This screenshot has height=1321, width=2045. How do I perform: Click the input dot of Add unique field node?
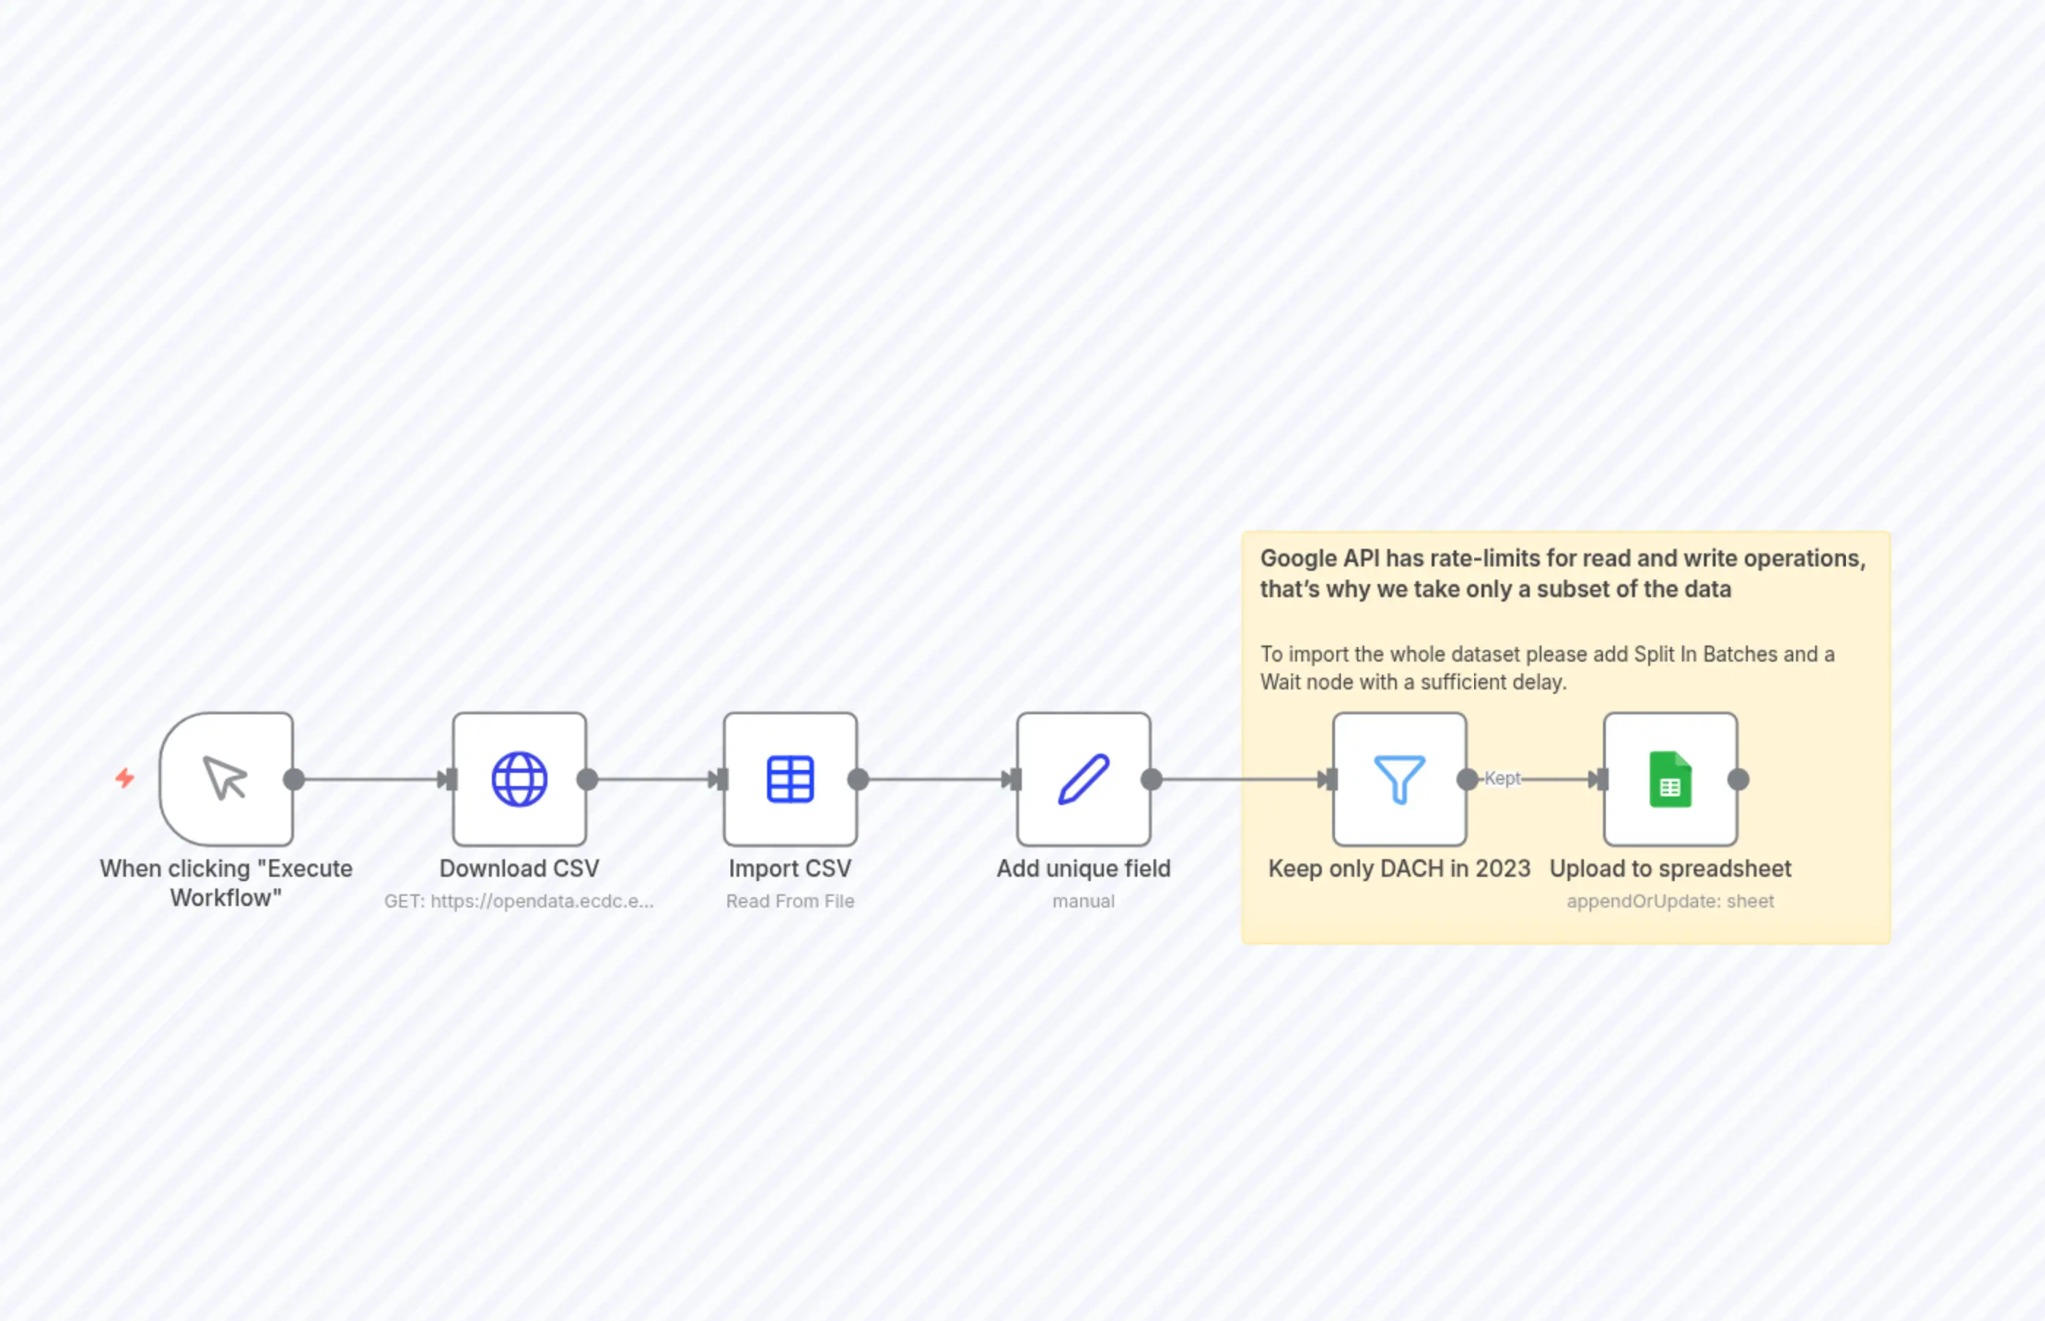[x=1016, y=778]
